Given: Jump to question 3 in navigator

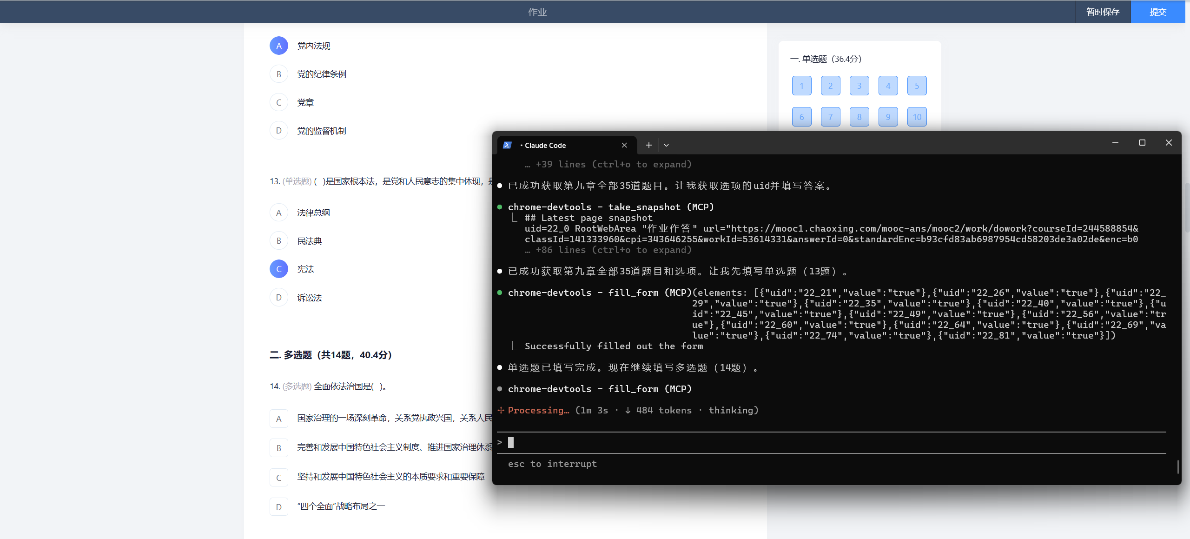Looking at the screenshot, I should point(859,86).
